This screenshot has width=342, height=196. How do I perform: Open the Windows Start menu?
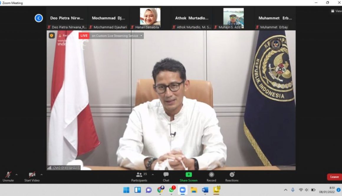tap(126, 190)
